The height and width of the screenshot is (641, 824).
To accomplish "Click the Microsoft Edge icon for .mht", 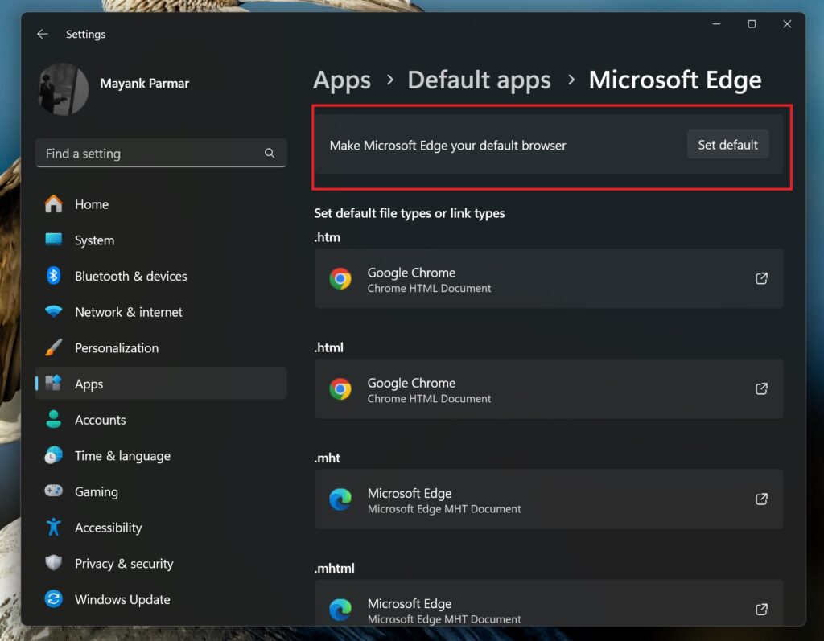I will click(340, 499).
